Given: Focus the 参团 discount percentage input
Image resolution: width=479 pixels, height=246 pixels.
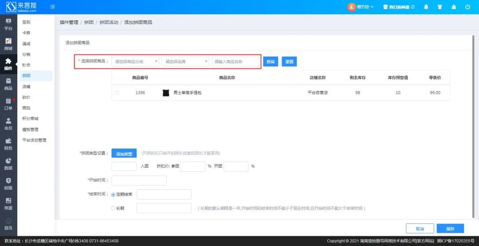Looking at the screenshot, I should pyautogui.click(x=193, y=166).
